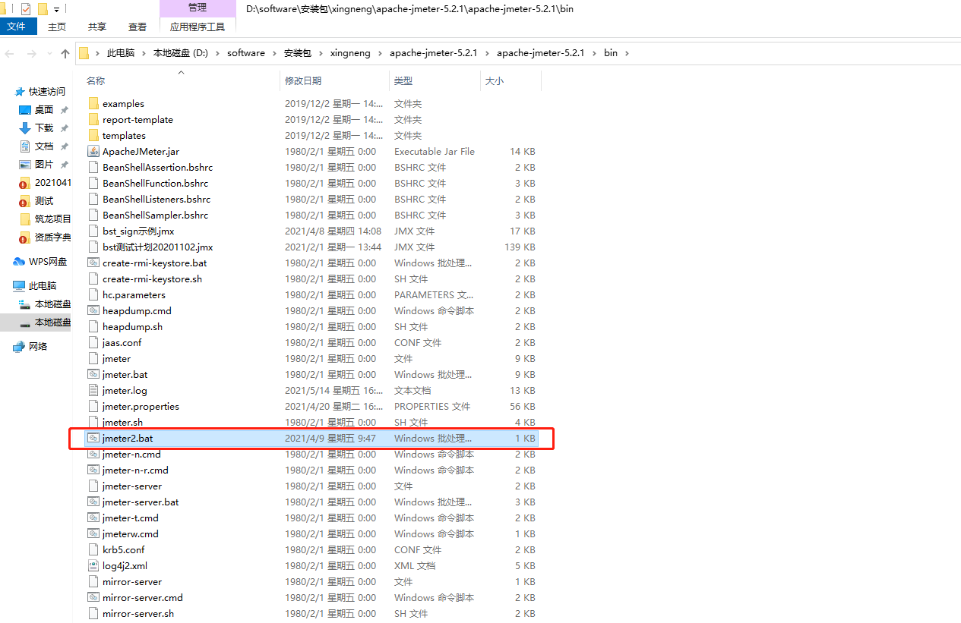
Task: Click the krb5.conf file icon
Action: [94, 549]
